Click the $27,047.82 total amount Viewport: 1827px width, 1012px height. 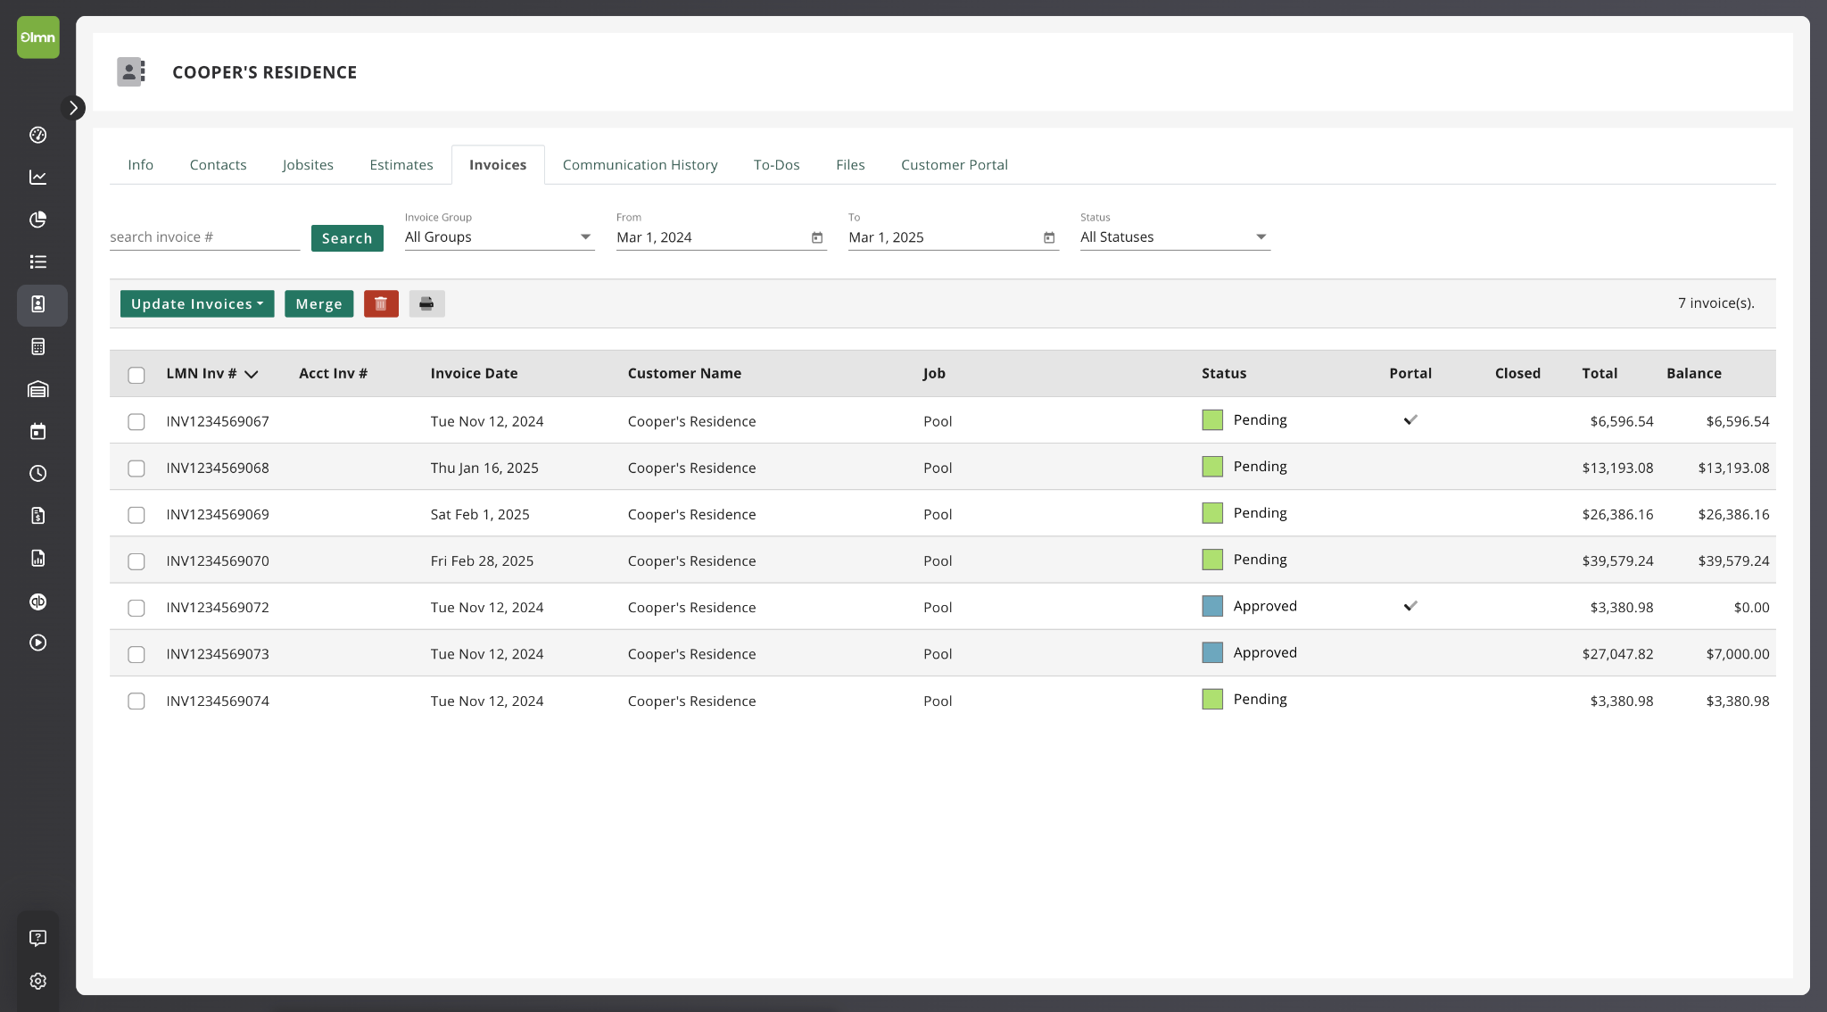pyautogui.click(x=1617, y=654)
